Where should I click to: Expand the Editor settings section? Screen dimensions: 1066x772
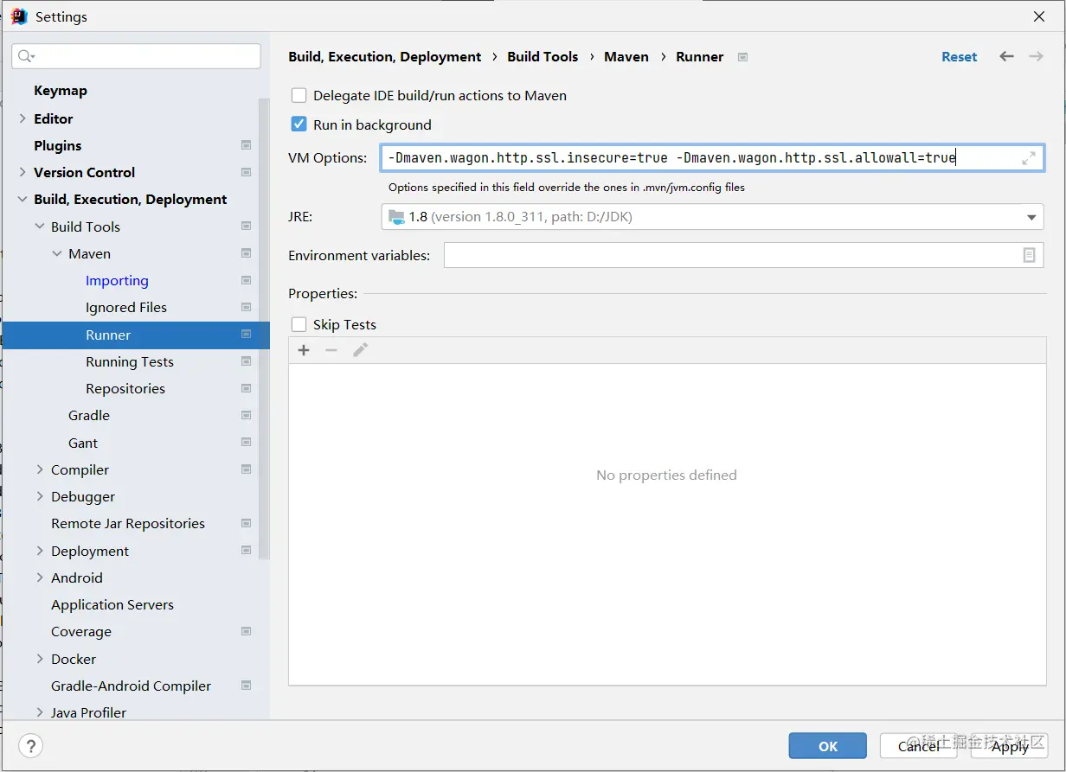[22, 118]
